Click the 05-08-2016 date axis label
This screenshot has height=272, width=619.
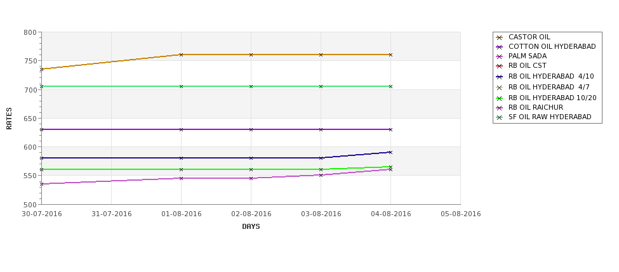461,214
